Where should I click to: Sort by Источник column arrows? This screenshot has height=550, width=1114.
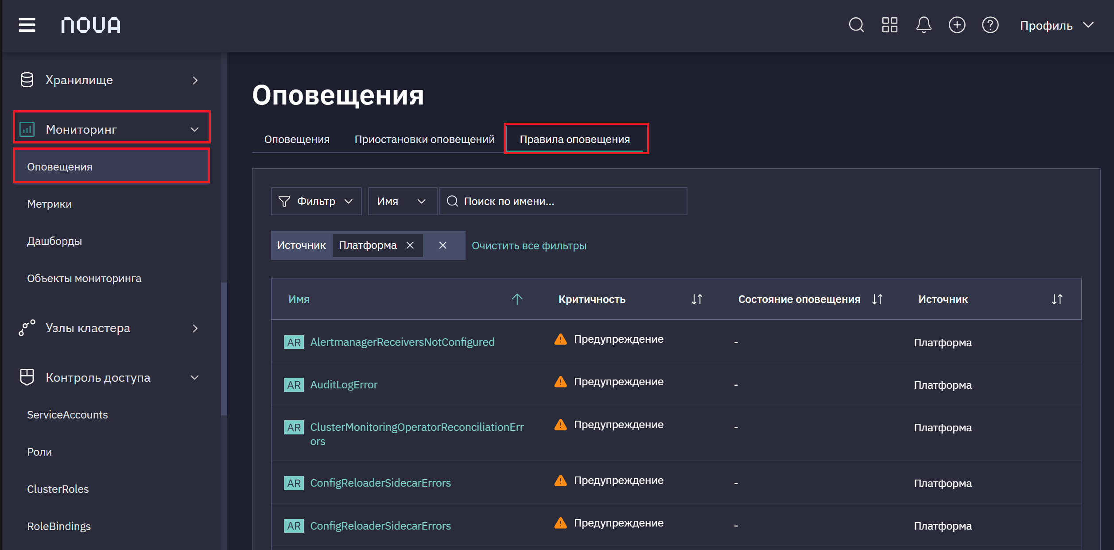click(x=1057, y=299)
